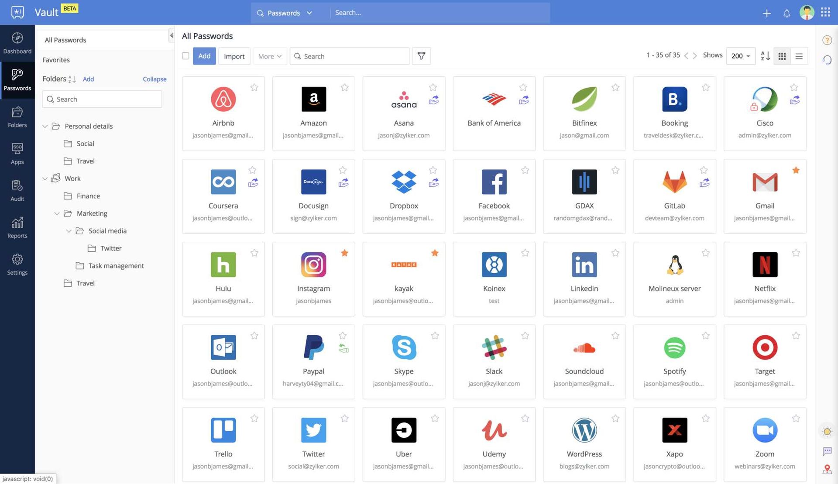838x484 pixels.
Task: Click the Spotify icon to view credentials
Action: click(674, 347)
